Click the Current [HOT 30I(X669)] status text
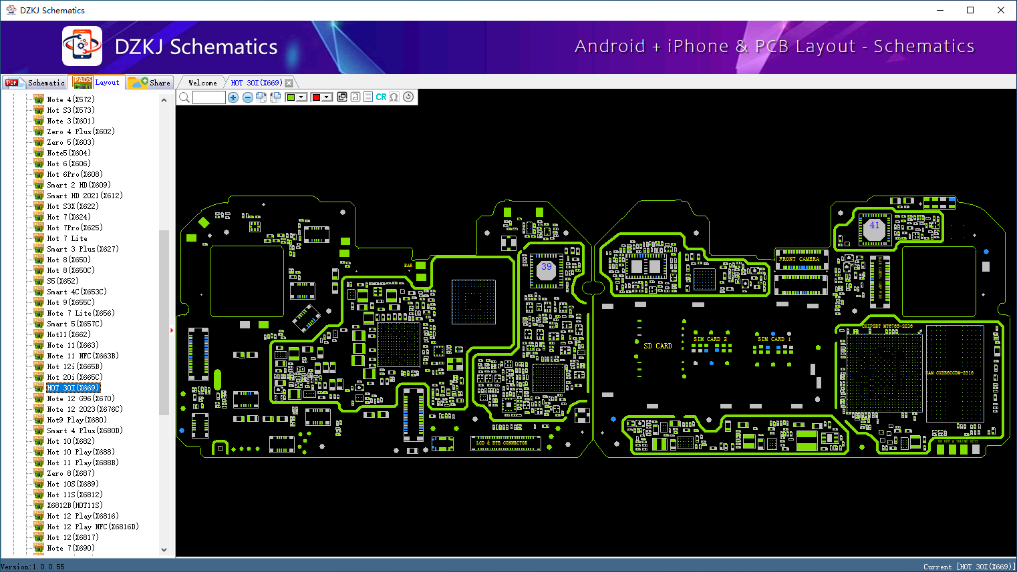Screen dimensions: 1017x572 pos(969,567)
